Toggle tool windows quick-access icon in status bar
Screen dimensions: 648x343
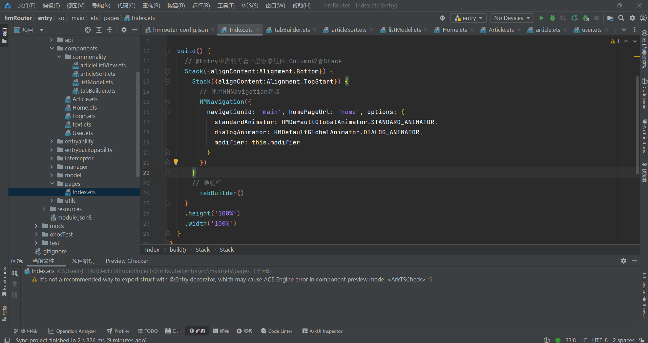point(7,340)
